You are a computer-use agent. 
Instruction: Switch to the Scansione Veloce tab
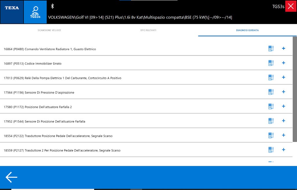[x=49, y=30]
